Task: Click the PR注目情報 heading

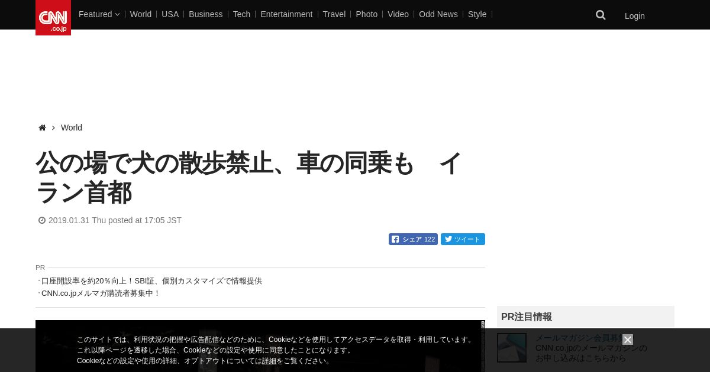Action: [527, 317]
